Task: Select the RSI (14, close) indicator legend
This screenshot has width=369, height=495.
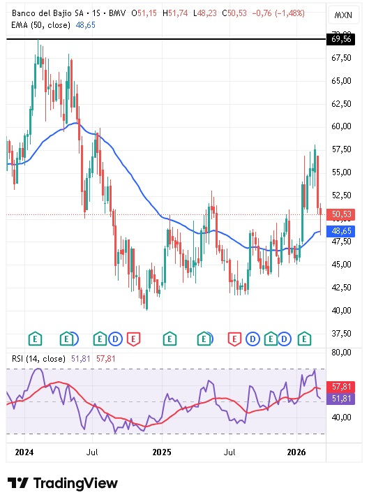Action: (38, 359)
